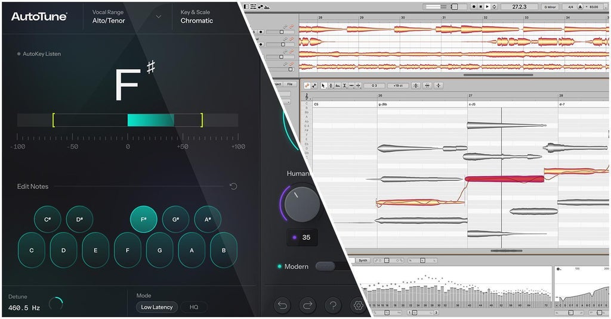Toggle the E note in AutoTune

tap(95, 250)
